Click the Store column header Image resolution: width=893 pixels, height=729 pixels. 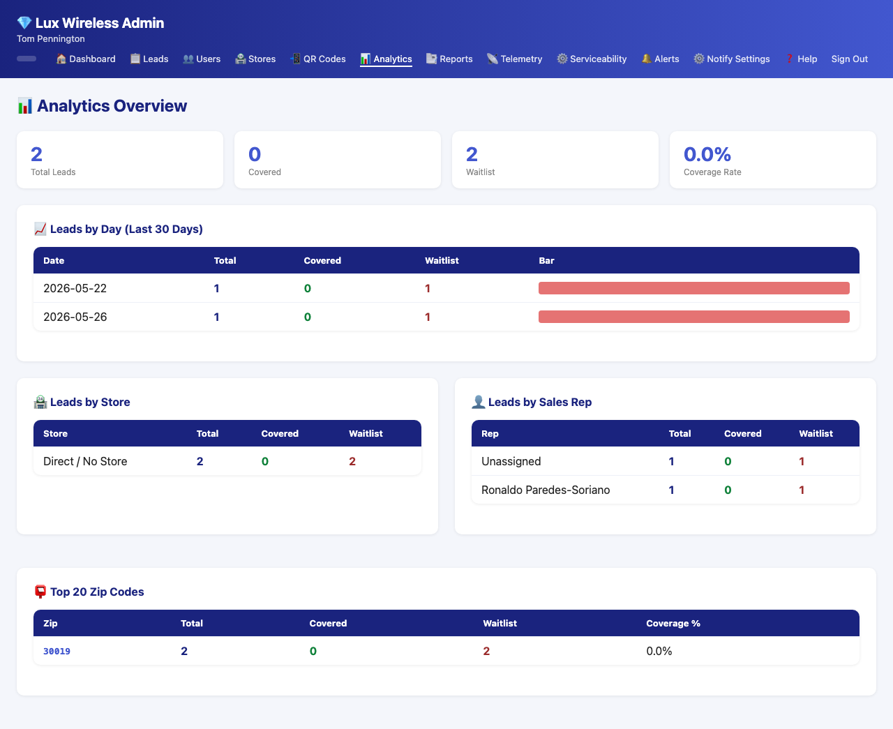pyautogui.click(x=55, y=433)
